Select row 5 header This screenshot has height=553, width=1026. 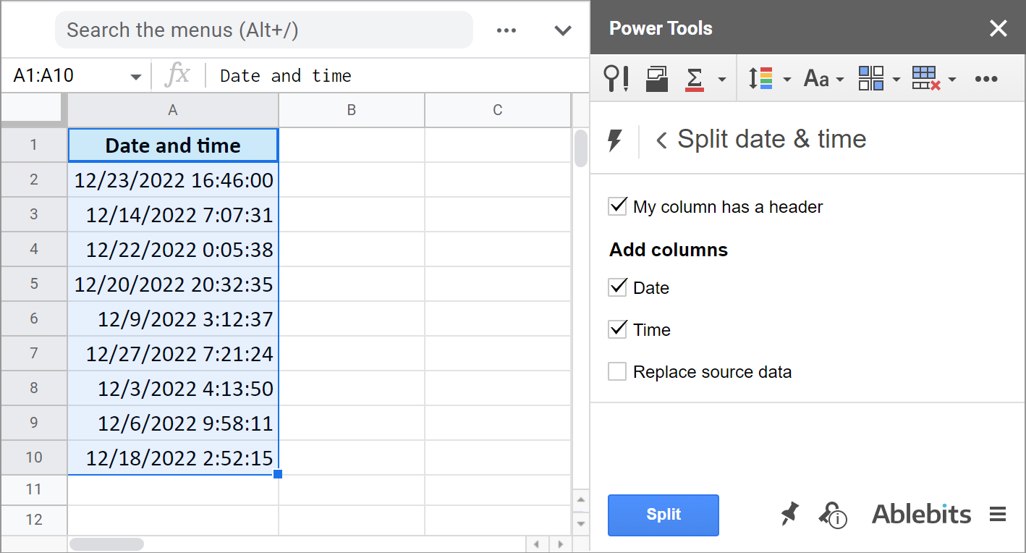pos(34,284)
